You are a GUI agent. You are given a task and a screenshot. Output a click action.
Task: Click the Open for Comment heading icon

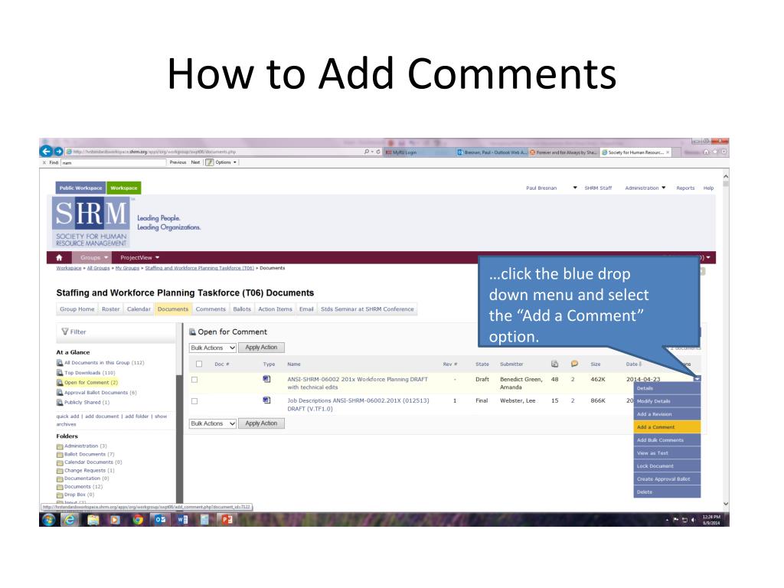click(x=192, y=332)
